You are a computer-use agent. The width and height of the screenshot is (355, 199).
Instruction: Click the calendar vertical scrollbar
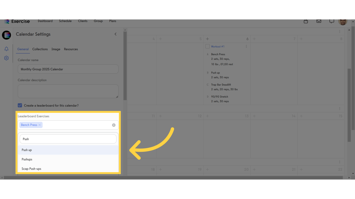[x=349, y=105]
